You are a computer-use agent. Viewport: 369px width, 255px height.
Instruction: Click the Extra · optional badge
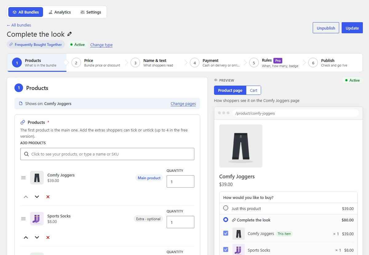click(148, 219)
